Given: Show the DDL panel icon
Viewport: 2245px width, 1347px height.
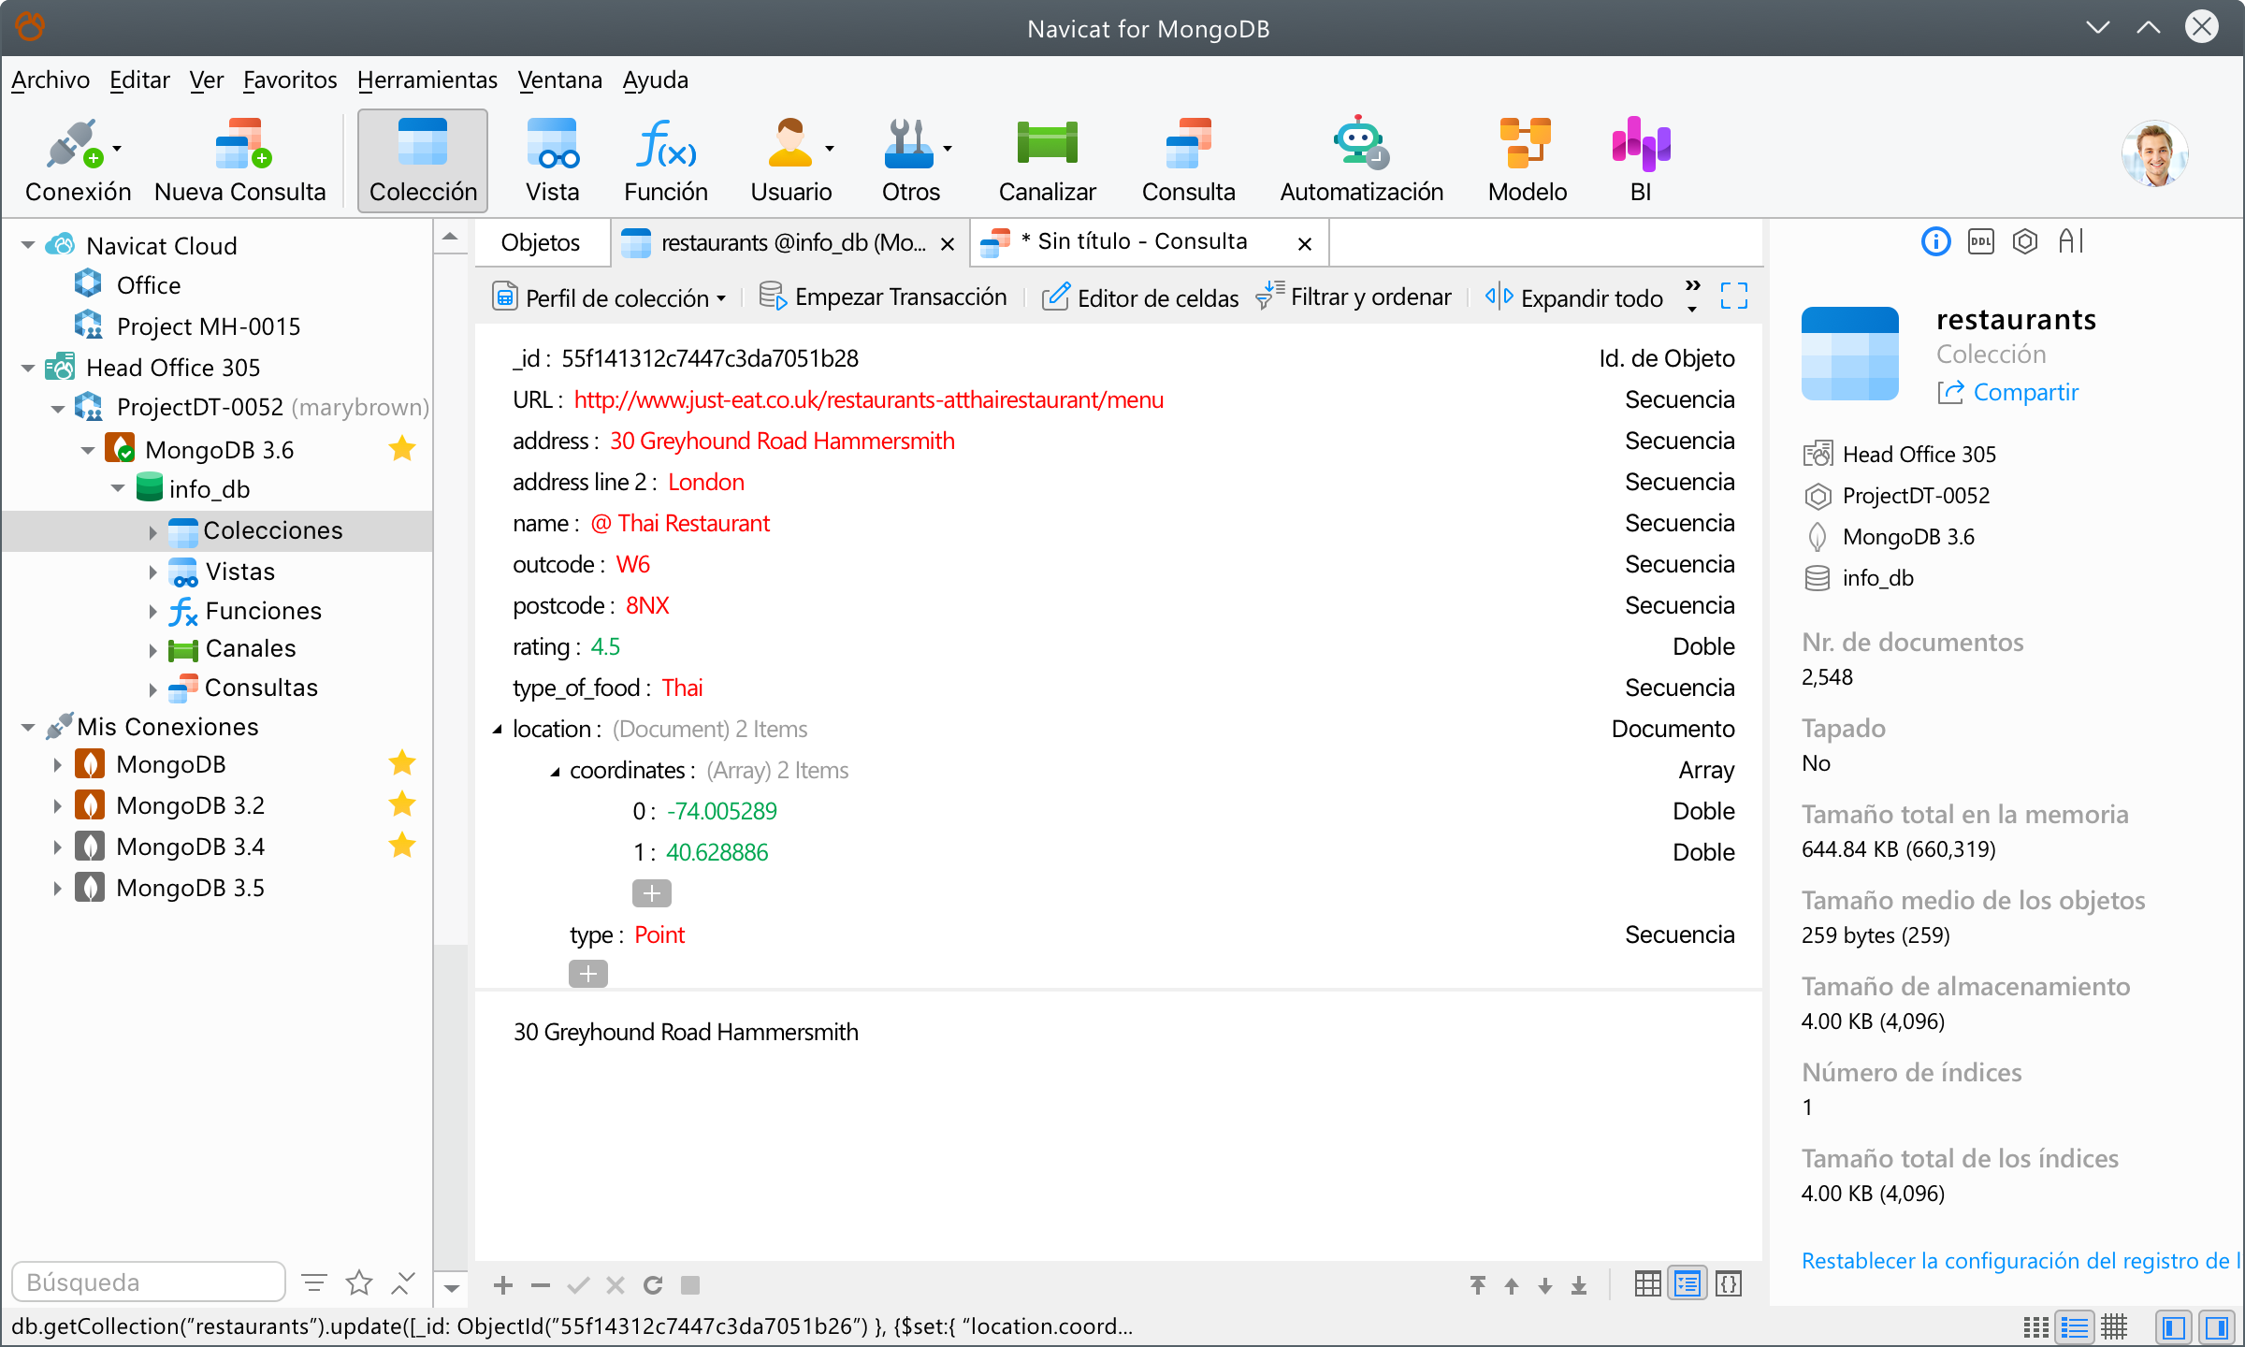Looking at the screenshot, I should pyautogui.click(x=1980, y=242).
